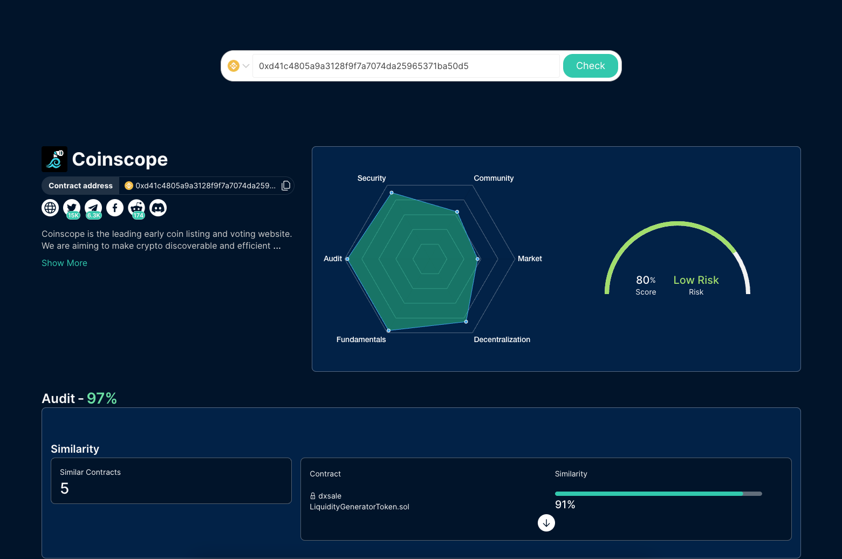Click Show More to expand description

point(64,263)
